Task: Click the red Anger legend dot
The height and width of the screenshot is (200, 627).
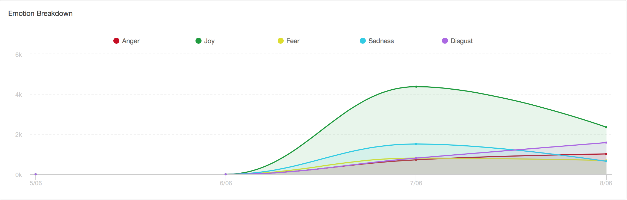Action: (116, 41)
